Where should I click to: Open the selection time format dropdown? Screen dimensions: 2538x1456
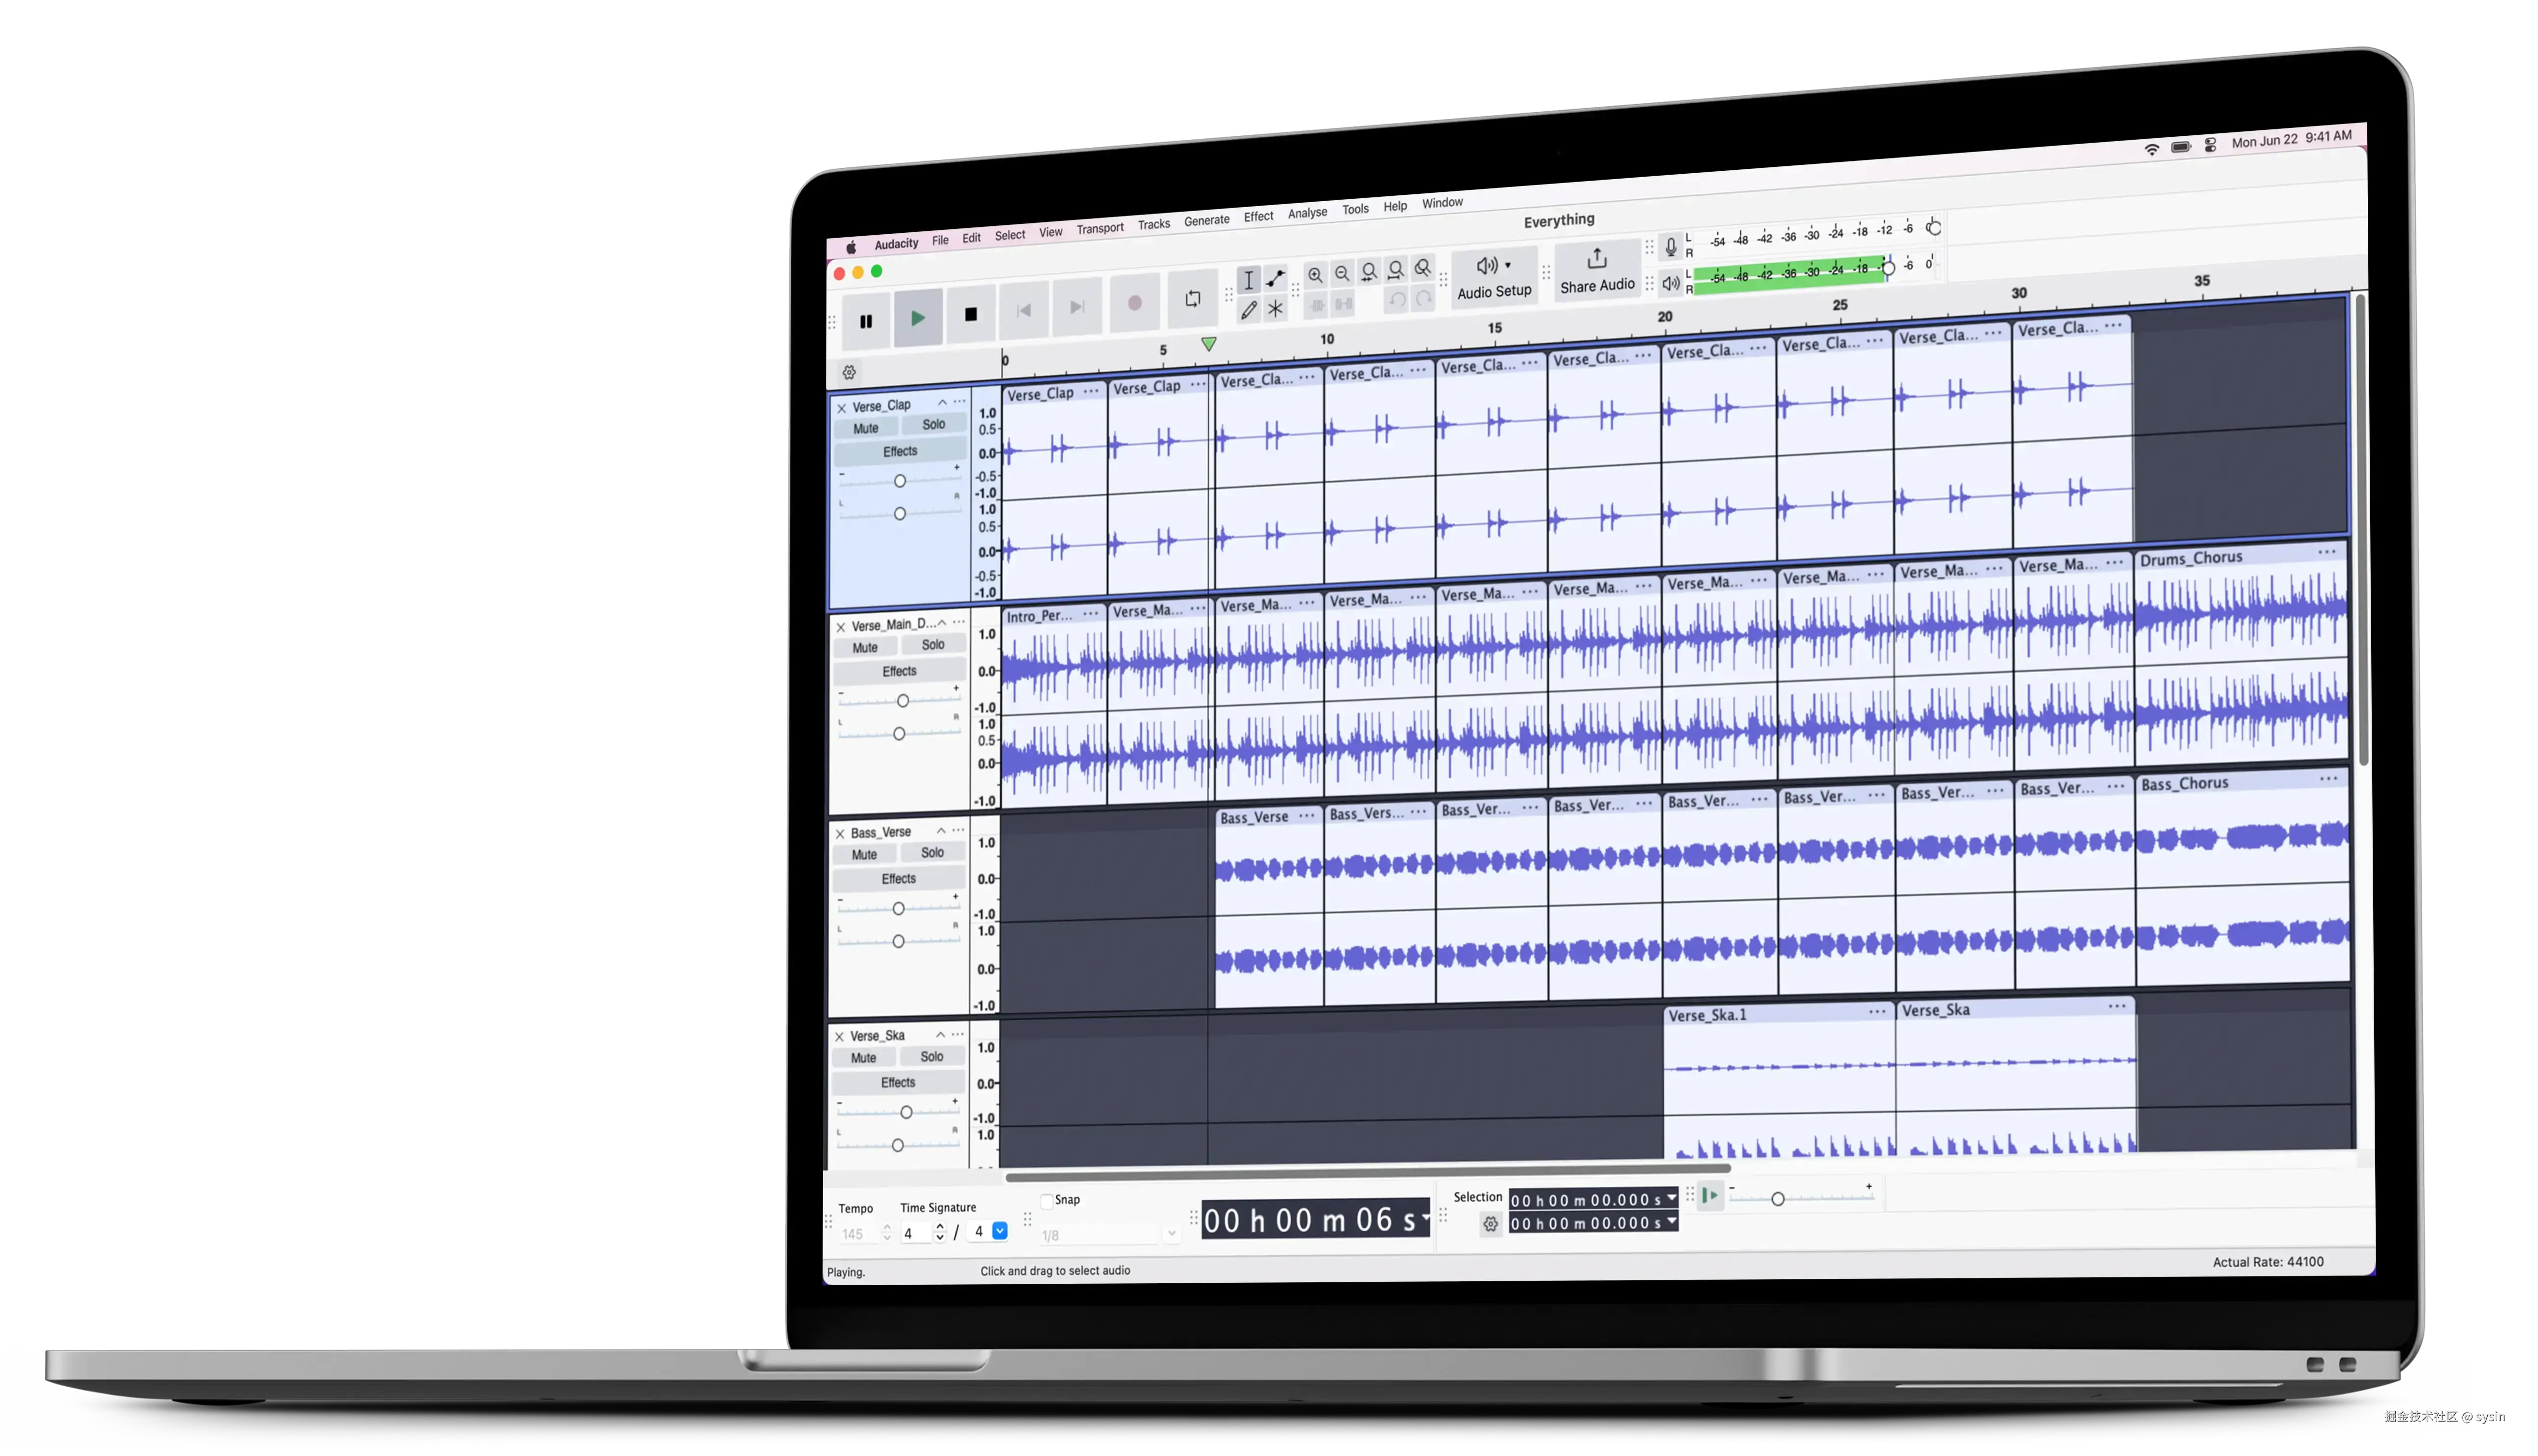click(1671, 1199)
